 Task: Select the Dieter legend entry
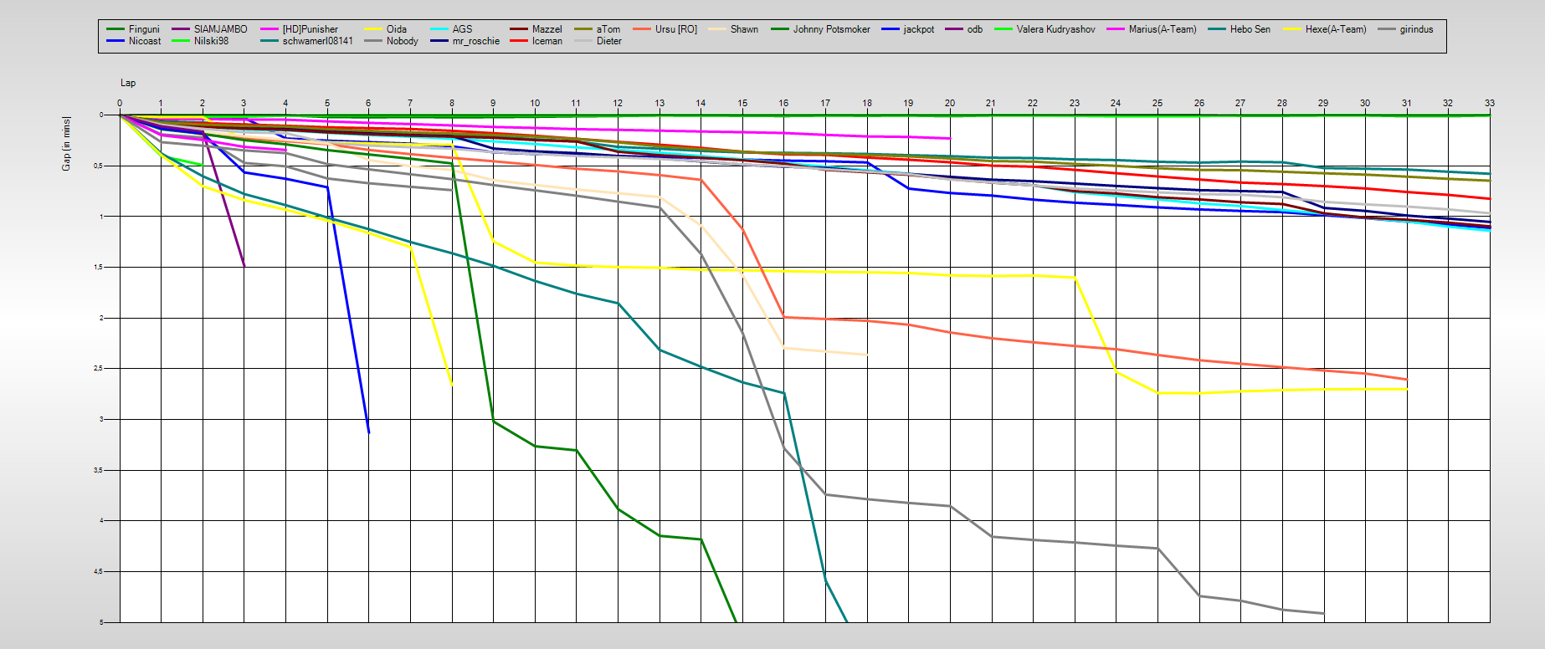[608, 41]
